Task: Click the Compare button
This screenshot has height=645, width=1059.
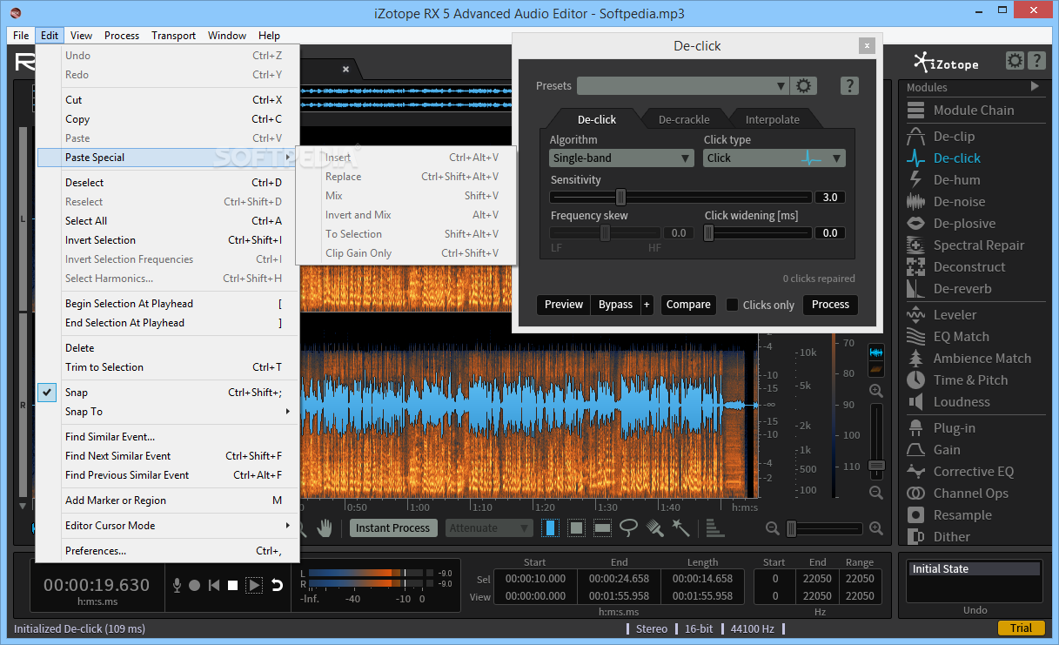Action: 688,305
